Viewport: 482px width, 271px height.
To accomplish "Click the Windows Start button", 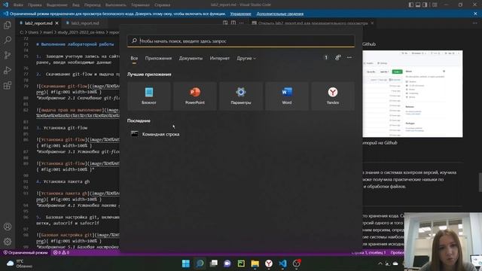I will (x=186, y=263).
